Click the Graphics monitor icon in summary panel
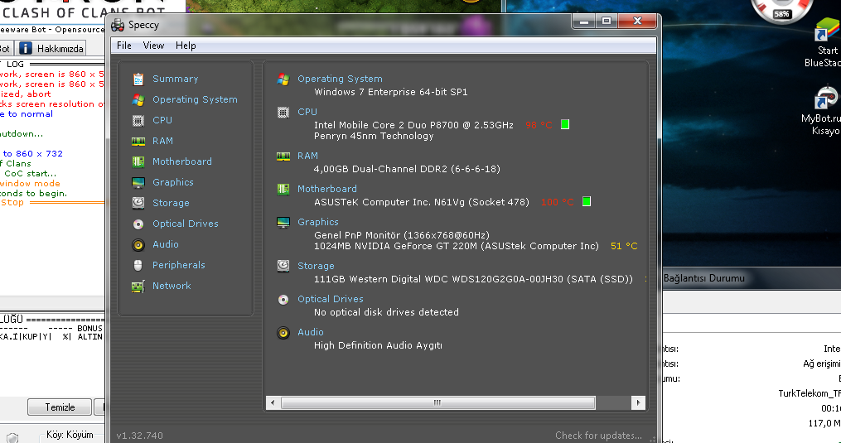 tap(283, 223)
